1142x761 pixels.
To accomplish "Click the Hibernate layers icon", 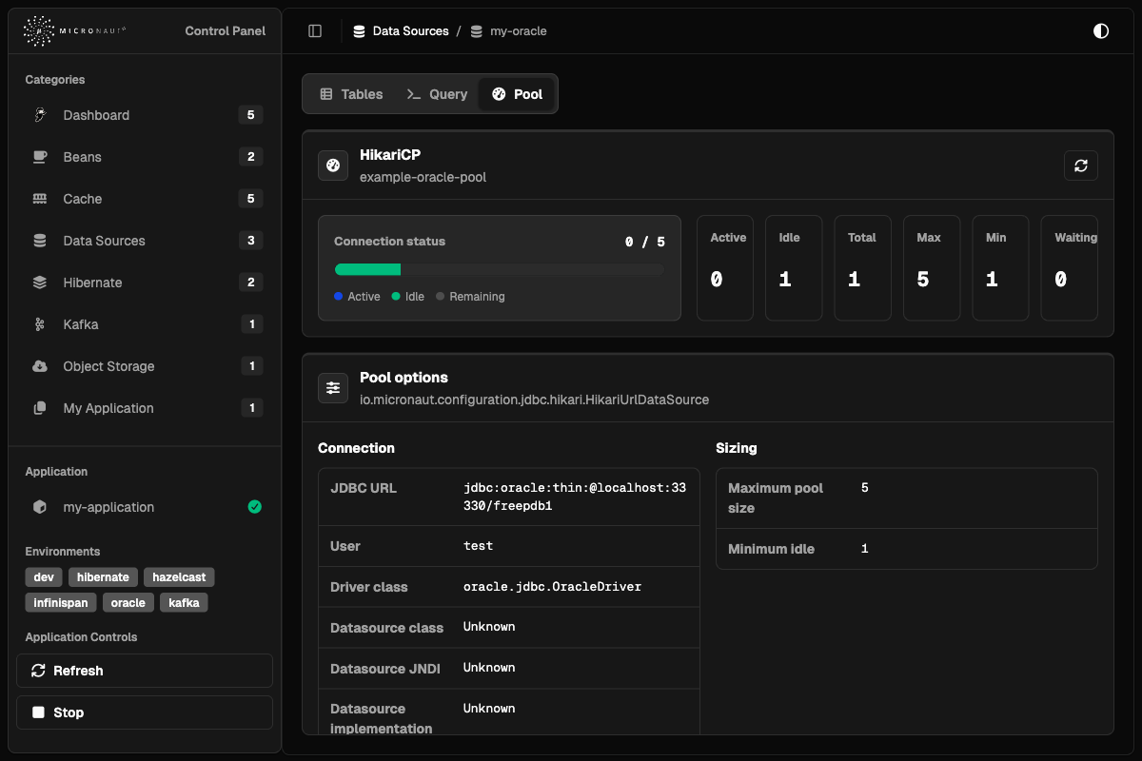I will [x=40, y=283].
